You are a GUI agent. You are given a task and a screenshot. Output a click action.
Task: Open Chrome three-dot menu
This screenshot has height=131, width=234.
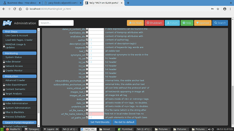click(x=230, y=9)
